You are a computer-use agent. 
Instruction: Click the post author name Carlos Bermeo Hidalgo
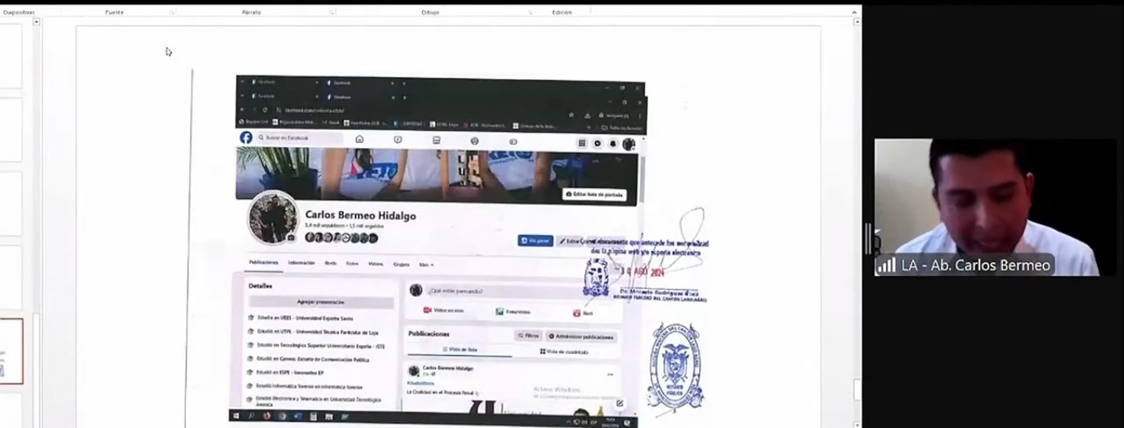pos(448,368)
